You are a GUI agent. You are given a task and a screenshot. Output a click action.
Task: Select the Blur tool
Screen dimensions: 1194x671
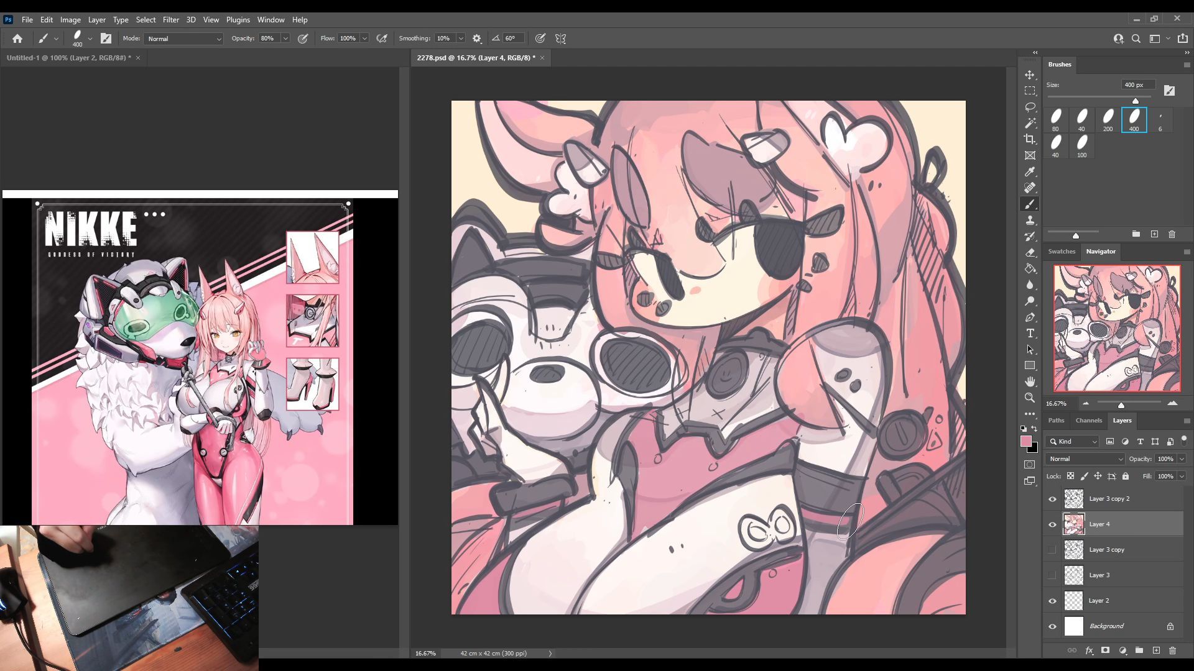pos(1030,285)
